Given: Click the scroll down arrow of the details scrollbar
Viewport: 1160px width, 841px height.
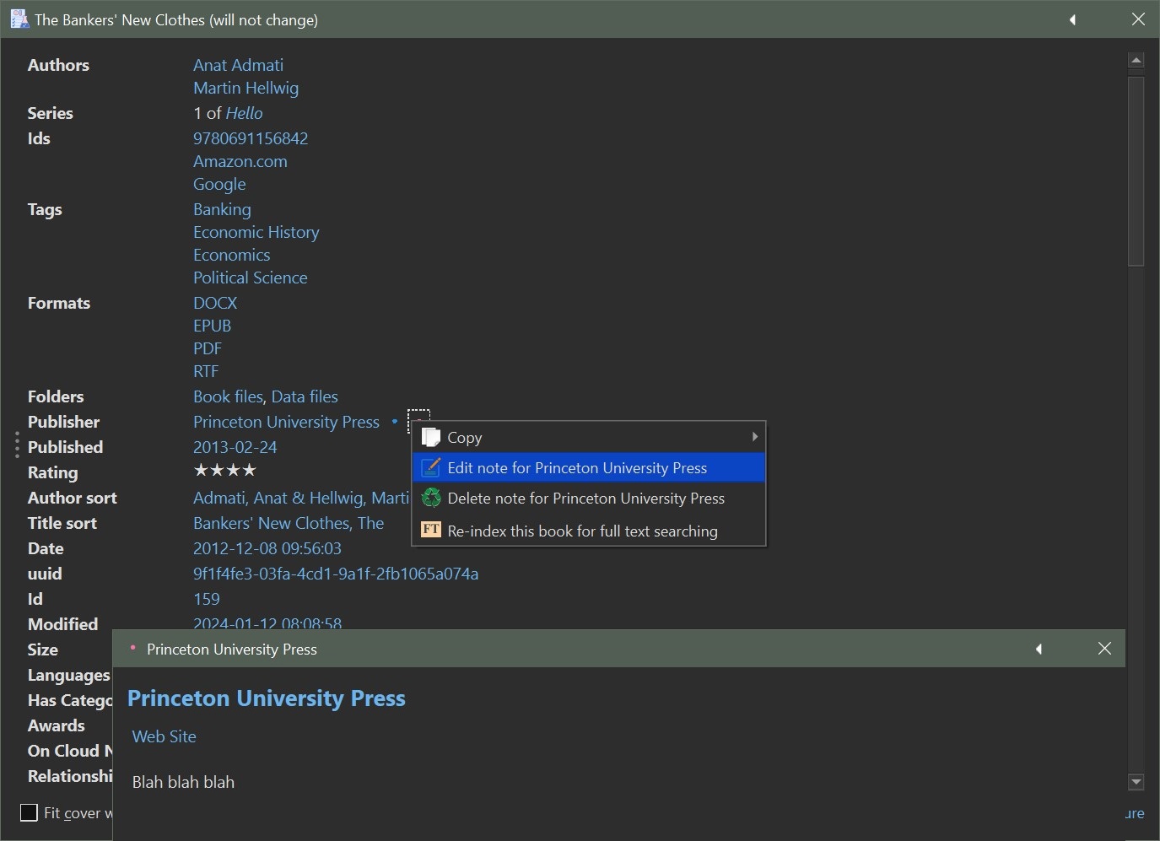Looking at the screenshot, I should click(1136, 782).
